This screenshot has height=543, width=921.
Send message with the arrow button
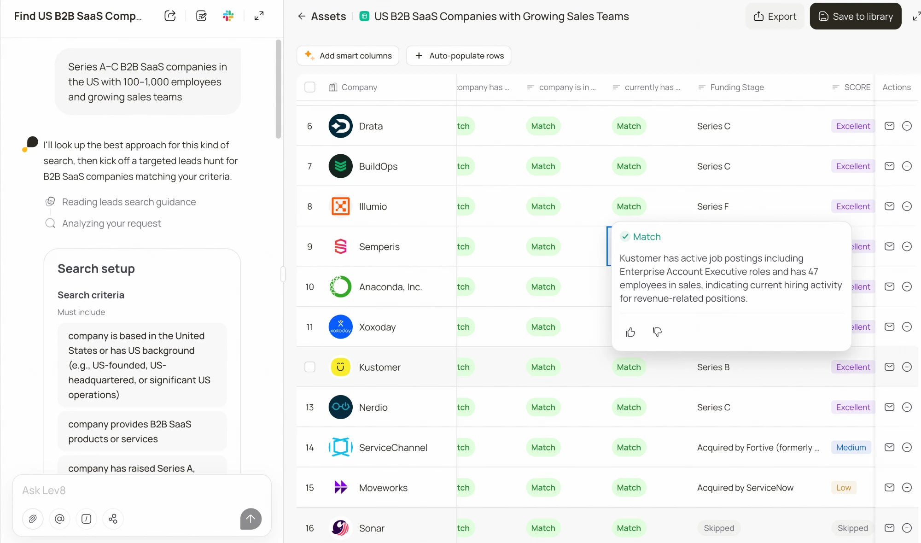(x=251, y=519)
